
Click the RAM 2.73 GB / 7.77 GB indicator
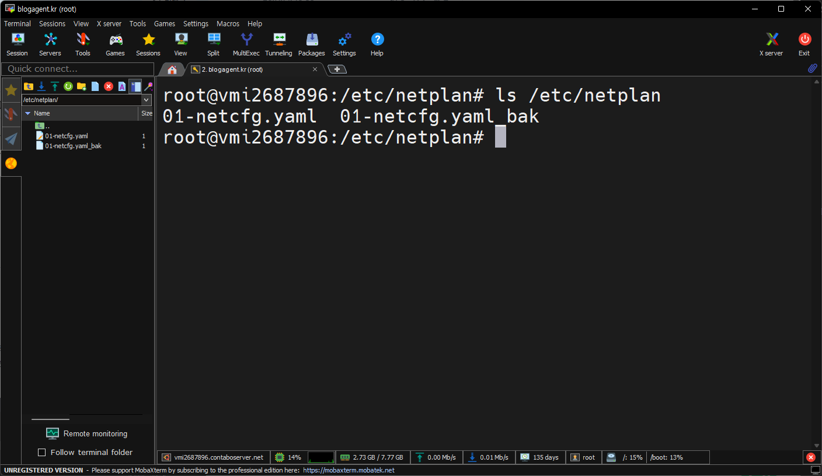pyautogui.click(x=372, y=457)
